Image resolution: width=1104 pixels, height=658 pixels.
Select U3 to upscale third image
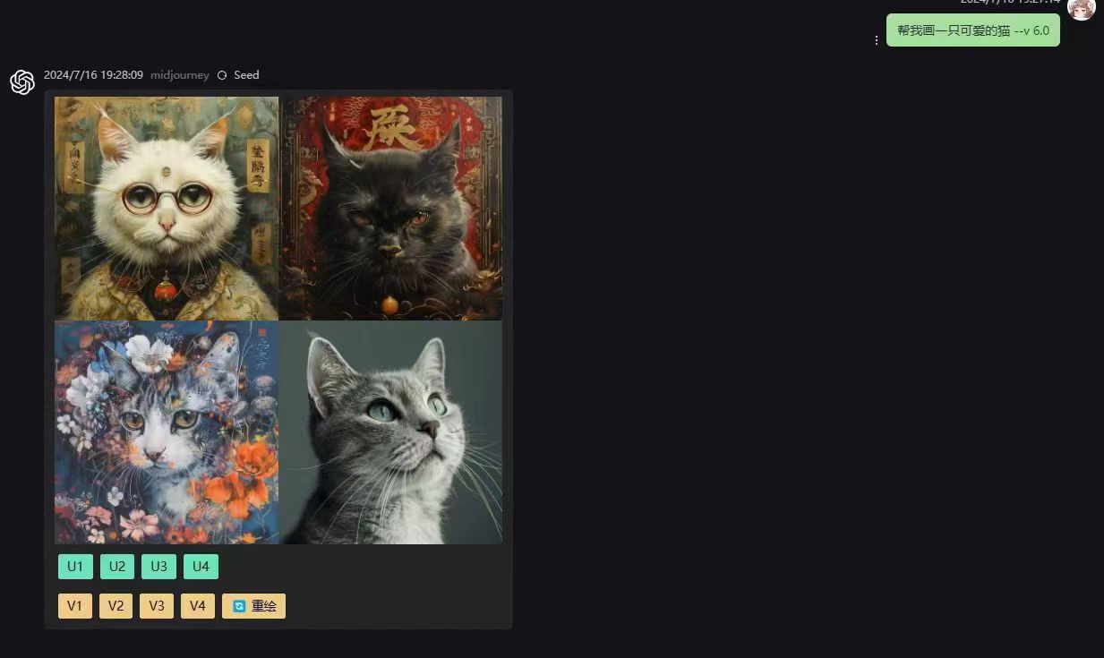click(158, 567)
